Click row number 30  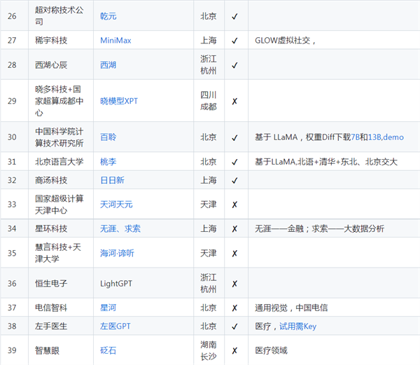[x=12, y=137]
